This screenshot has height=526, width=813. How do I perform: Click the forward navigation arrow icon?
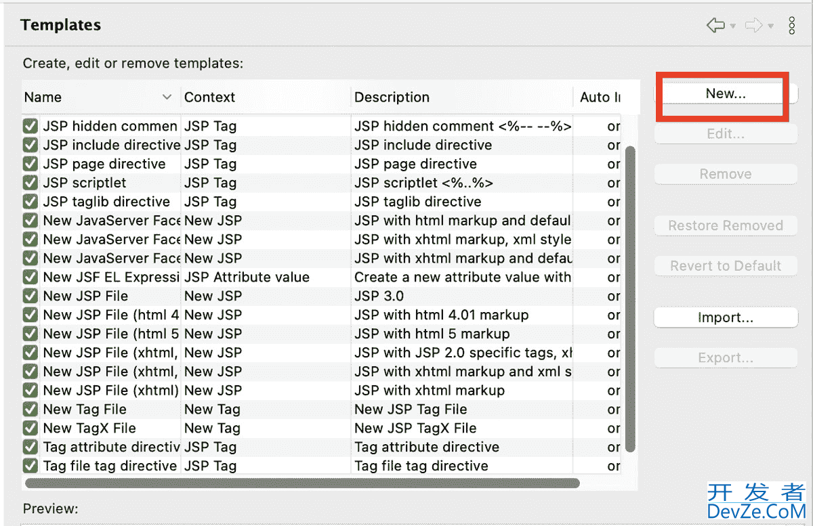coord(753,26)
